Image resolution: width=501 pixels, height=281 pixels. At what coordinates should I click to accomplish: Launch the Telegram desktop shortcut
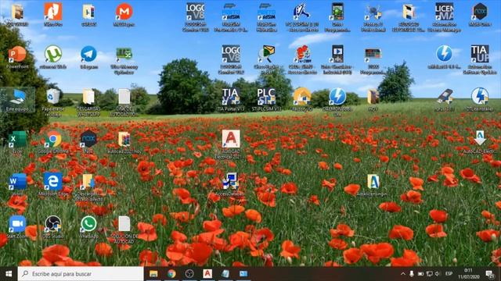tap(88, 54)
